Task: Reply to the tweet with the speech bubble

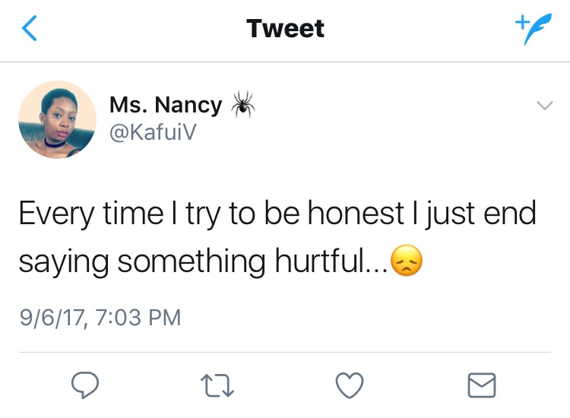Action: coord(84,385)
